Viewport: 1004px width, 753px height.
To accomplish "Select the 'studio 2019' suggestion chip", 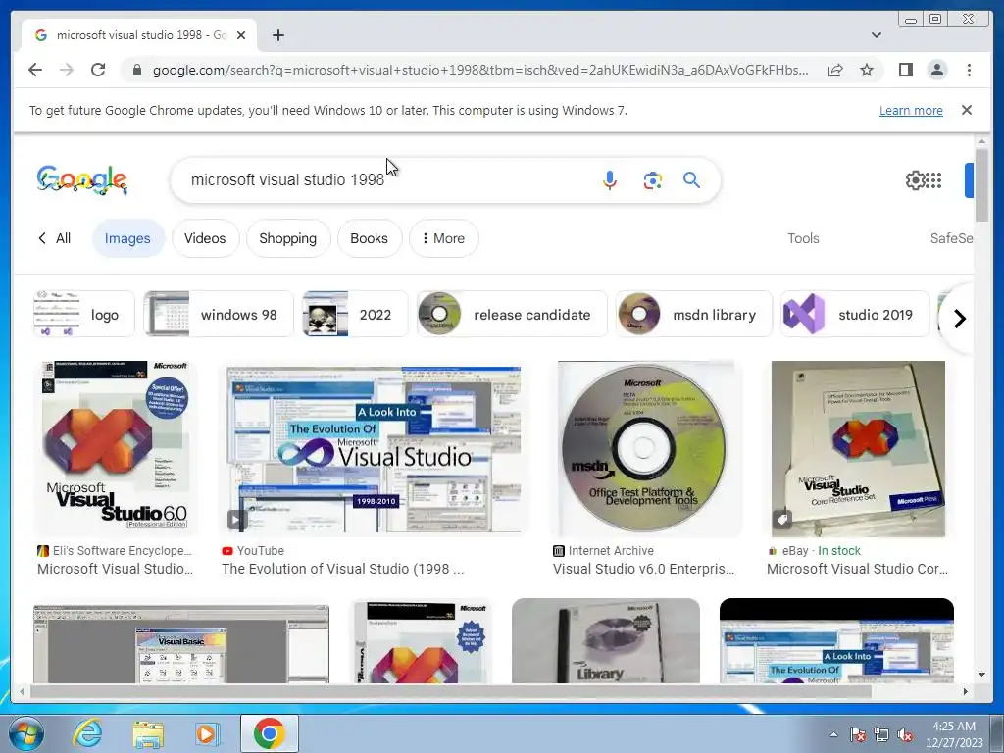I will coord(854,315).
